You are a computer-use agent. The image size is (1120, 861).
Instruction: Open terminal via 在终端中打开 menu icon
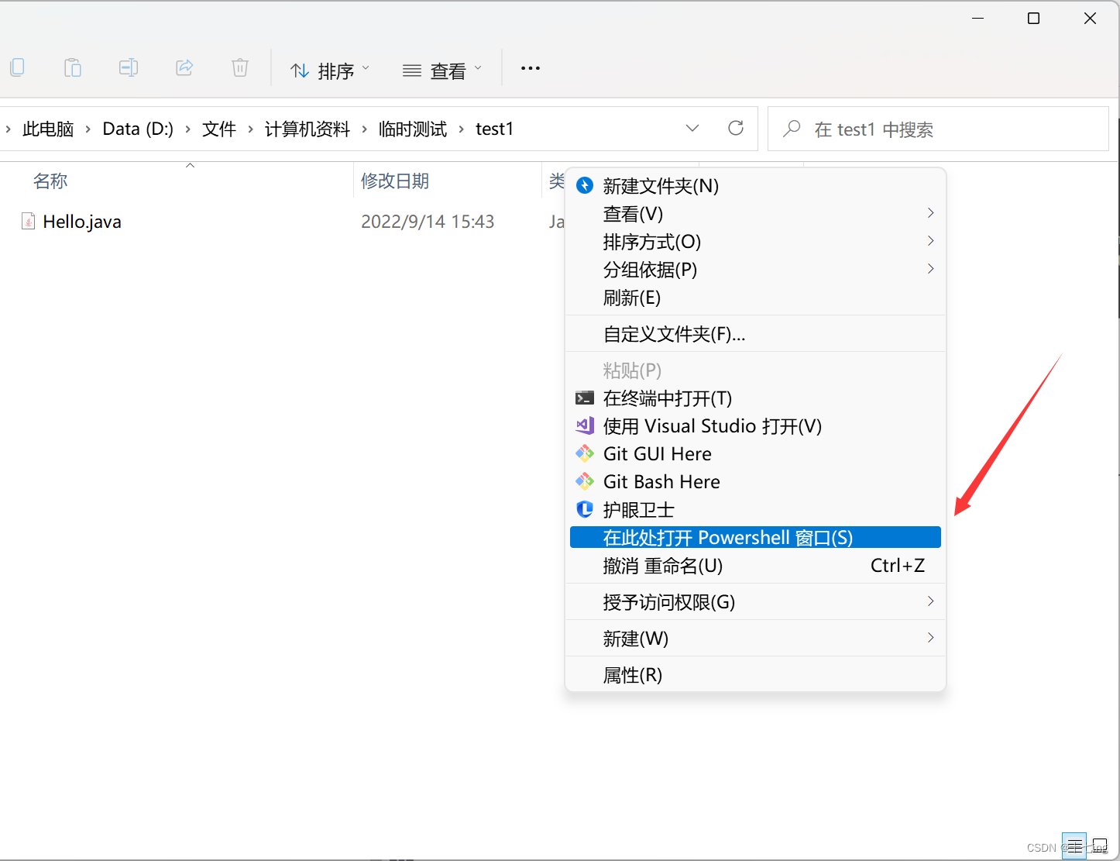tap(585, 398)
